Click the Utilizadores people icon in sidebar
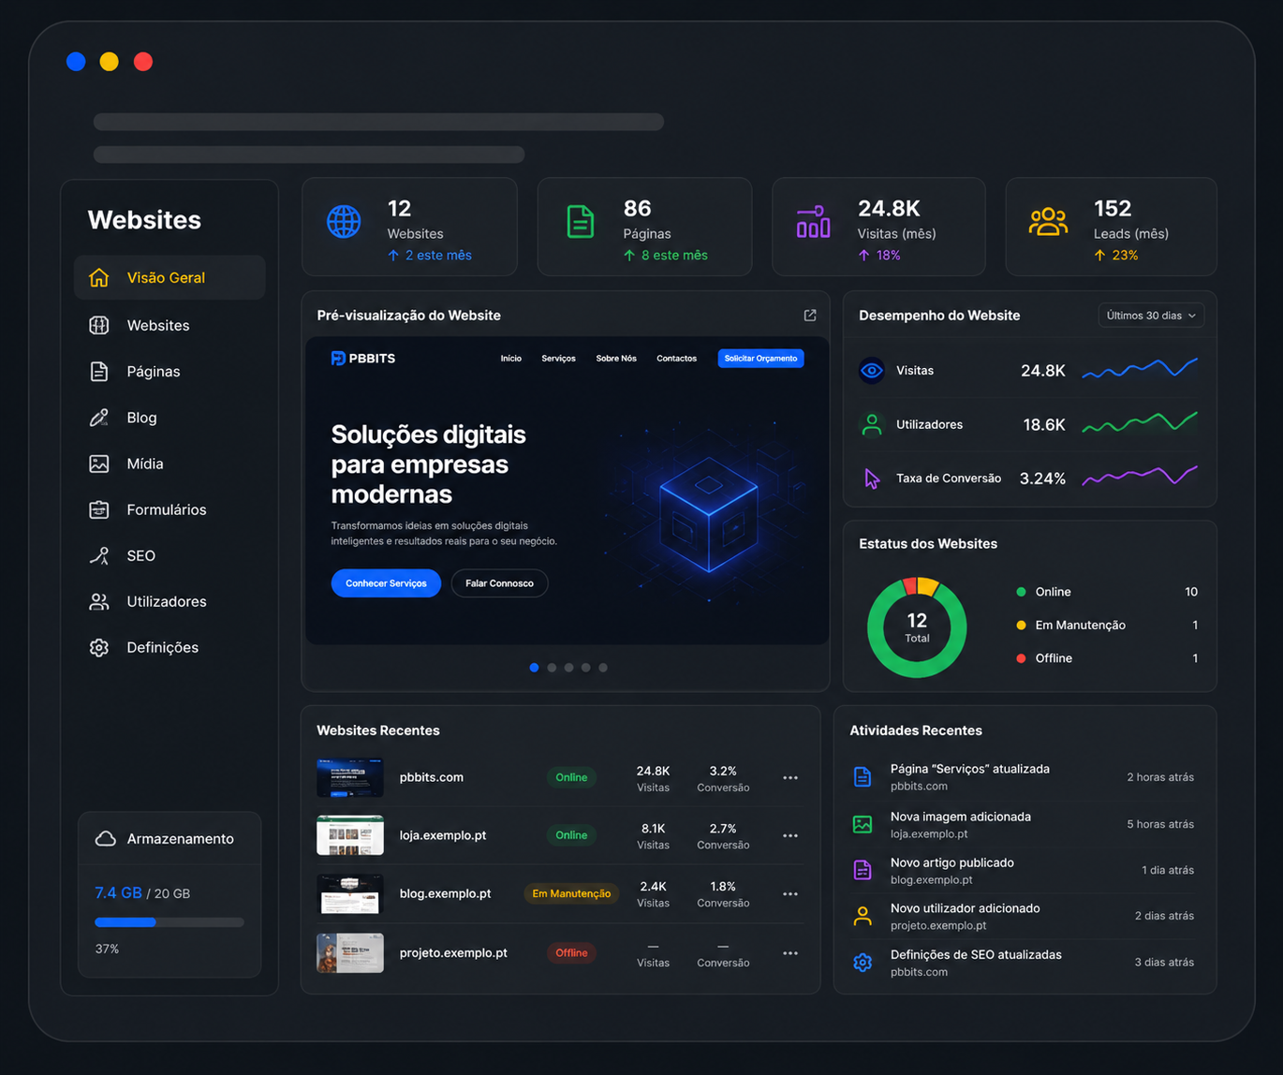Image resolution: width=1283 pixels, height=1075 pixels. (98, 601)
